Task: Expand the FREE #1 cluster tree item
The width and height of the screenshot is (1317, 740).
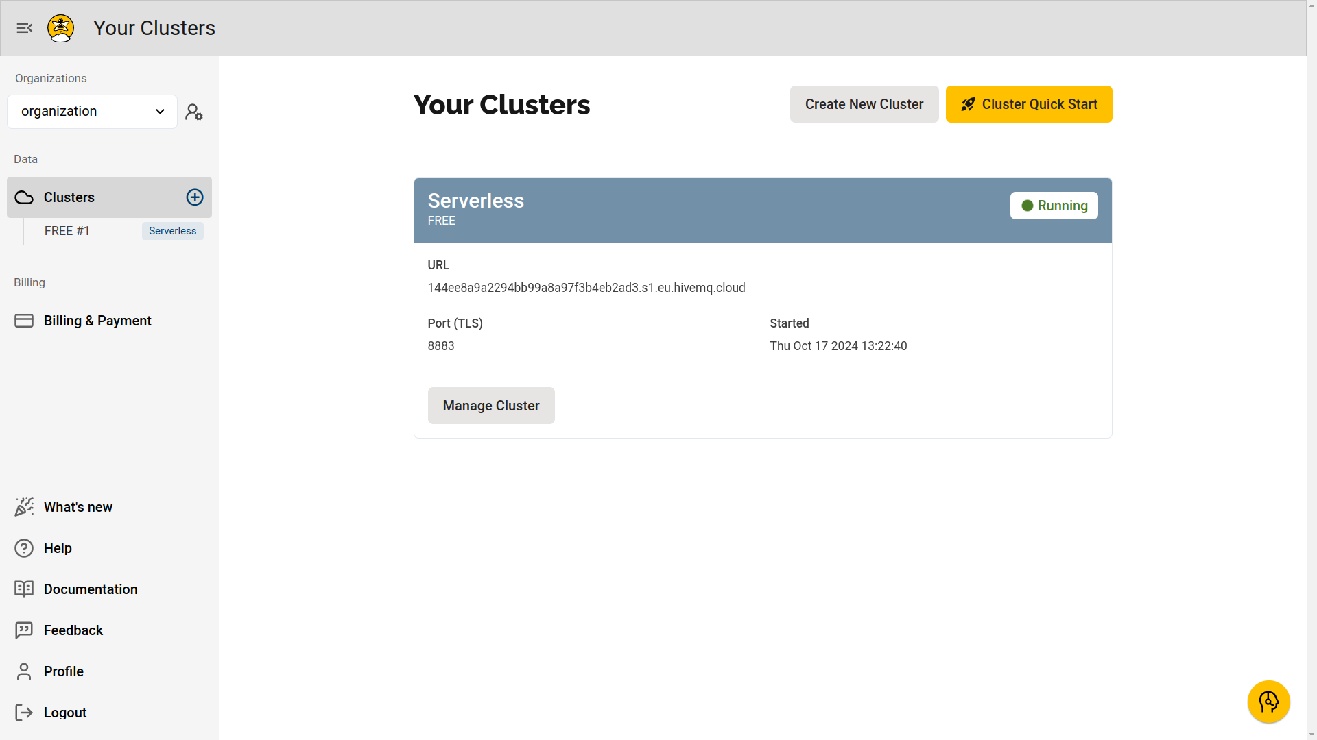Action: tap(67, 230)
